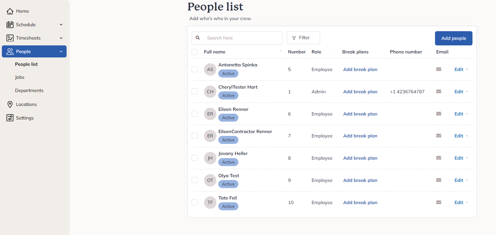Image resolution: width=496 pixels, height=235 pixels.
Task: Click email envelope icon for Antonetta Spinka
Action: (439, 69)
